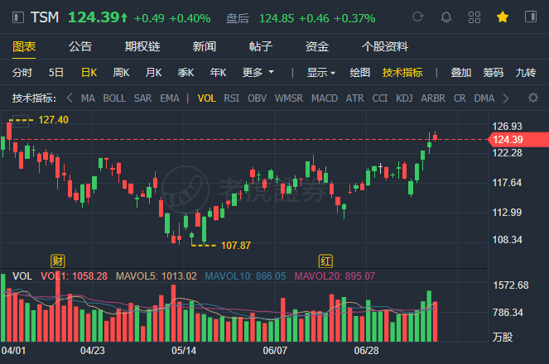Open the 公告 tab
Image resolution: width=549 pixels, height=364 pixels.
pyautogui.click(x=80, y=46)
